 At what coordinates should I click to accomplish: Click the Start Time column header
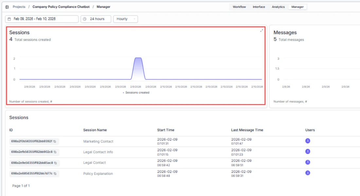166,130
